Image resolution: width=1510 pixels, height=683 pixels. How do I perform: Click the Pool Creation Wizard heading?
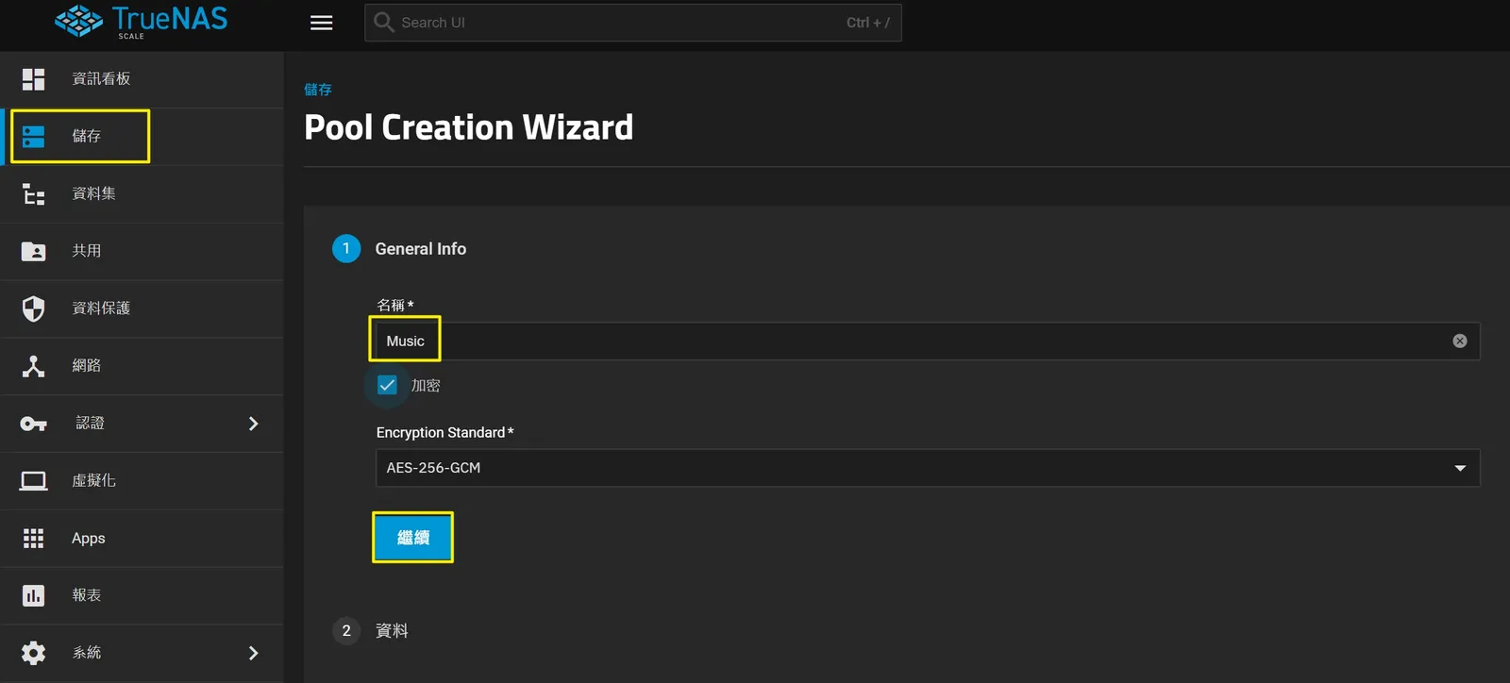(469, 127)
